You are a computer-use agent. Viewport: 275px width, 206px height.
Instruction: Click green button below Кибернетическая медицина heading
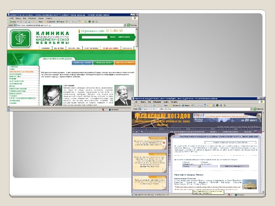tap(104, 63)
